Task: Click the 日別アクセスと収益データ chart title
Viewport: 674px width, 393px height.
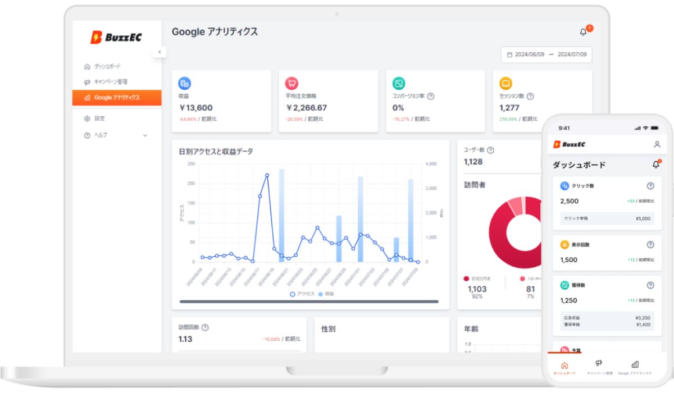Action: click(x=216, y=152)
